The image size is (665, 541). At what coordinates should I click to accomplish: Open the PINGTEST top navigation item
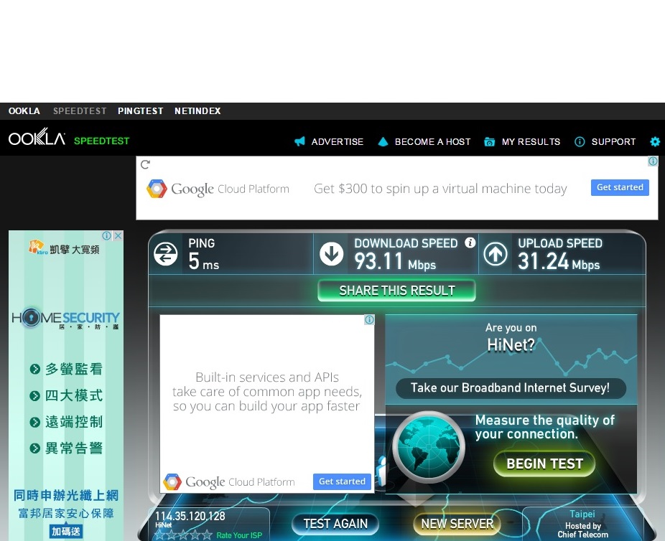(140, 111)
